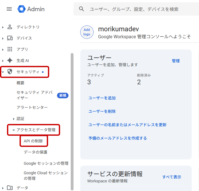Click the Data folder icon
Screen dimensions: 199x191
point(10,188)
